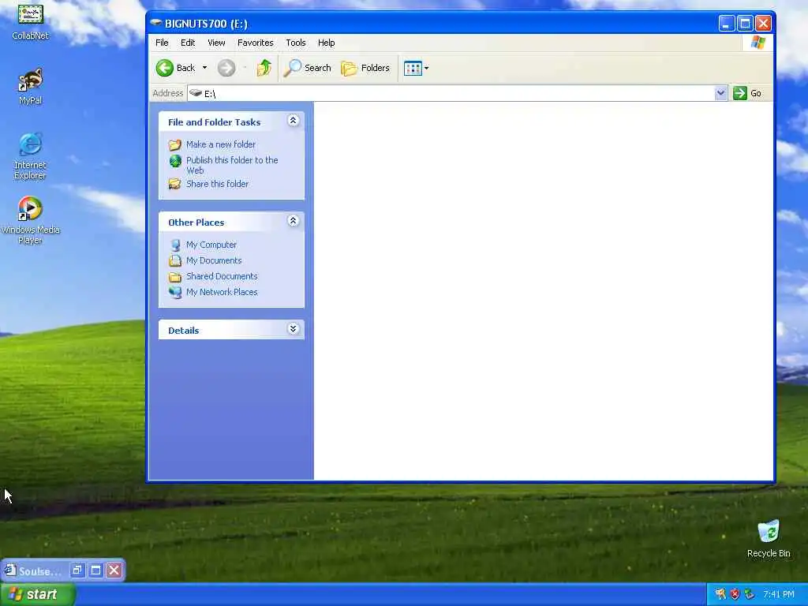Toggle the Folders tree pane
Screen dimensions: 808x606
coord(365,68)
